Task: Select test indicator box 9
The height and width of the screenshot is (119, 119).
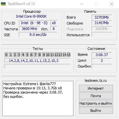Action: point(44,55)
